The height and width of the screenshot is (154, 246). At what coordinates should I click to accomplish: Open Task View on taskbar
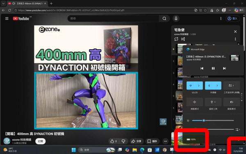(x=120, y=150)
